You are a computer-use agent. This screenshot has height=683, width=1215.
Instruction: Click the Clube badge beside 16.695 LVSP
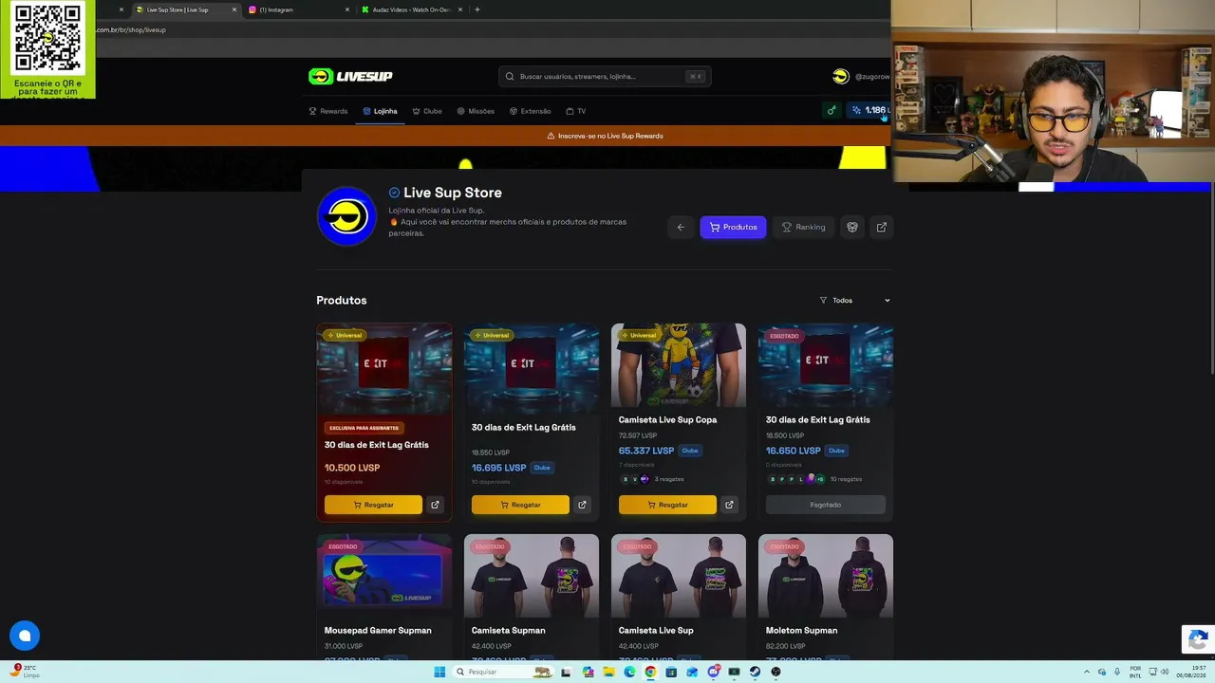click(542, 468)
